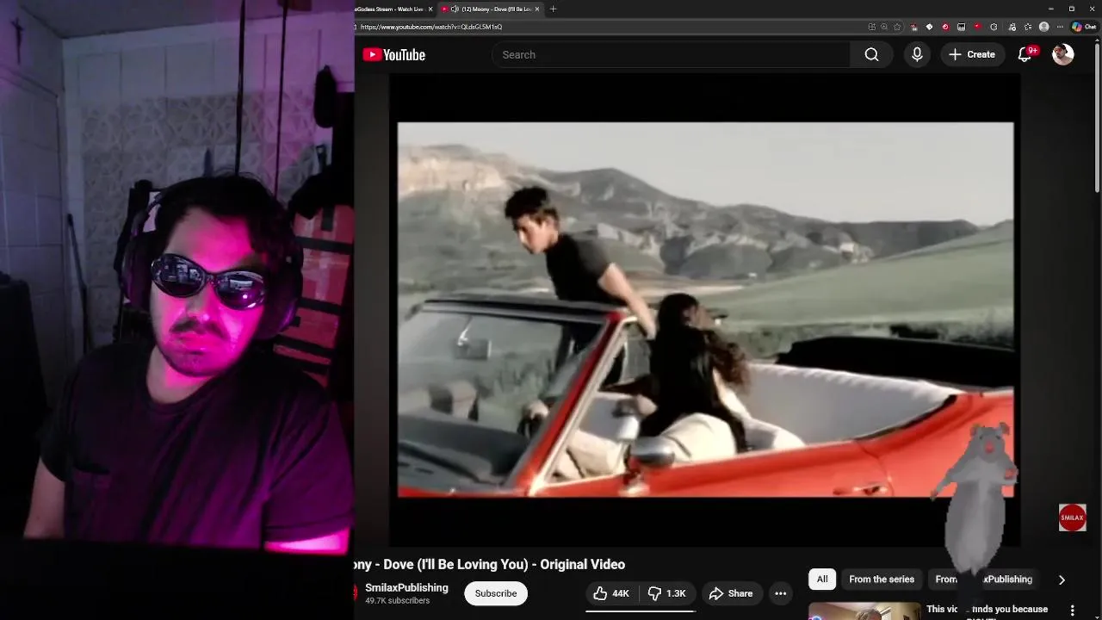
Task: Click the video title text
Action: pyautogui.click(x=490, y=564)
